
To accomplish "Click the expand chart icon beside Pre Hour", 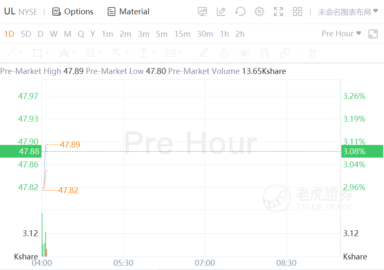I will (x=373, y=34).
